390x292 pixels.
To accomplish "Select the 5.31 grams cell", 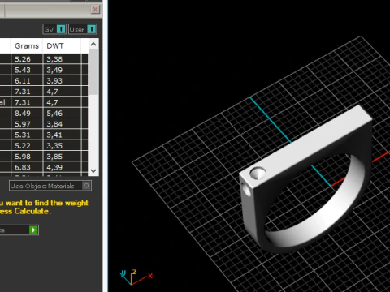I will 27,135.
